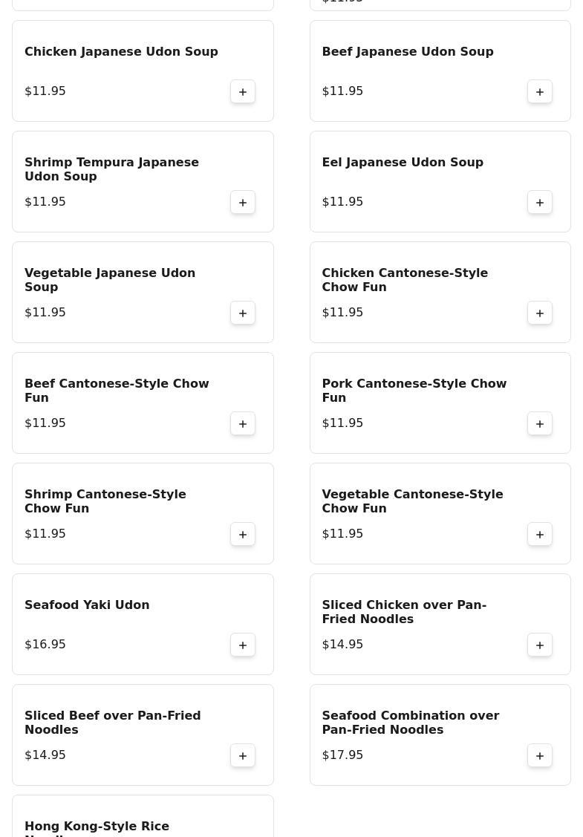
Task: Click the Chicken Japanese Udon Soup name
Action: 121,51
